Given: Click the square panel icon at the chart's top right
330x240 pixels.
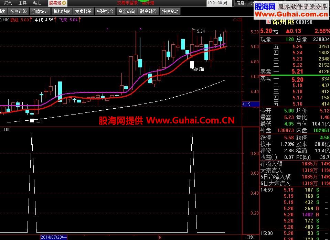Looking at the screenshot, I should 239,20.
